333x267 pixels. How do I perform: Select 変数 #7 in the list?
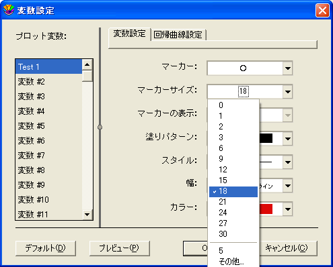(x=48, y=156)
